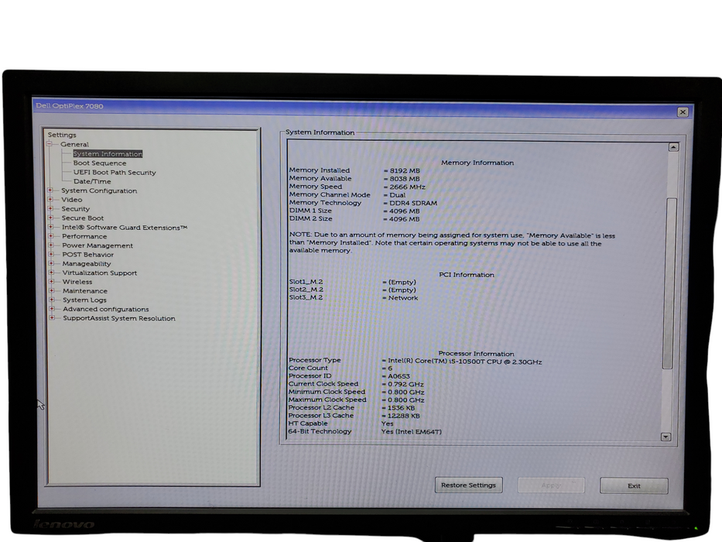Expand SupportAssist System Resolution node
Image resolution: width=722 pixels, height=542 pixels.
coord(52,317)
